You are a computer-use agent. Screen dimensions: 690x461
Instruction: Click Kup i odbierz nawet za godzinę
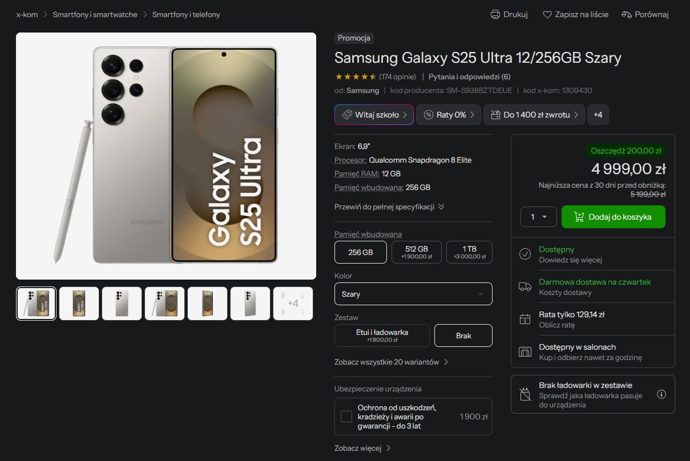[x=591, y=357]
